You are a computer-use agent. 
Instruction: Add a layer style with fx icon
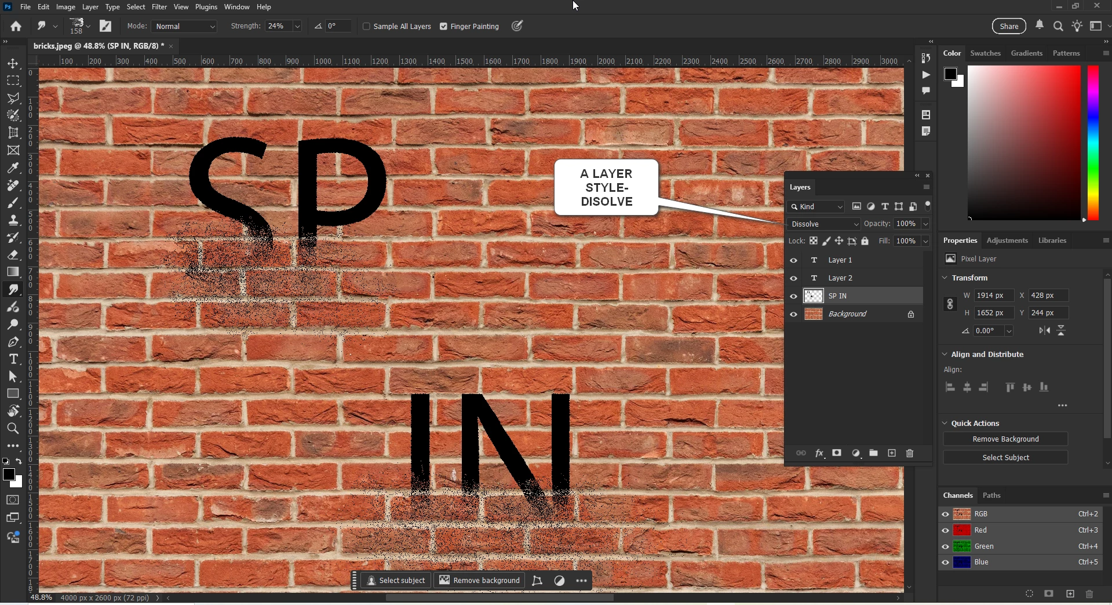pos(819,453)
